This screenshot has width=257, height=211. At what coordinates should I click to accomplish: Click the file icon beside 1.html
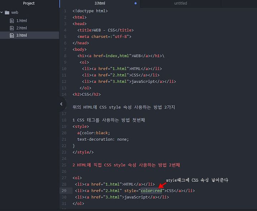click(12, 21)
